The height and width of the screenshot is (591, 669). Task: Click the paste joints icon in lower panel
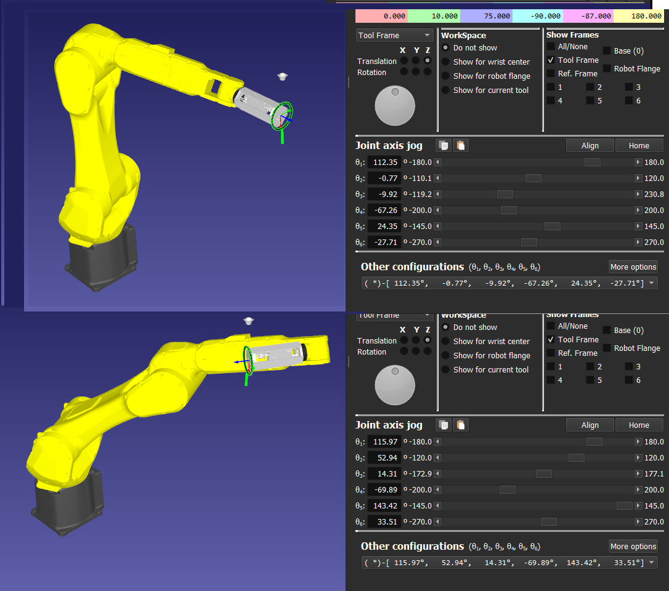tap(461, 425)
